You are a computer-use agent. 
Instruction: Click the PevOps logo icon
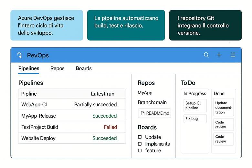(x=19, y=55)
